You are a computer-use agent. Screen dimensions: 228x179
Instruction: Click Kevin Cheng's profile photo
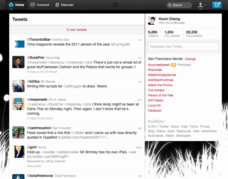pyautogui.click(x=152, y=21)
